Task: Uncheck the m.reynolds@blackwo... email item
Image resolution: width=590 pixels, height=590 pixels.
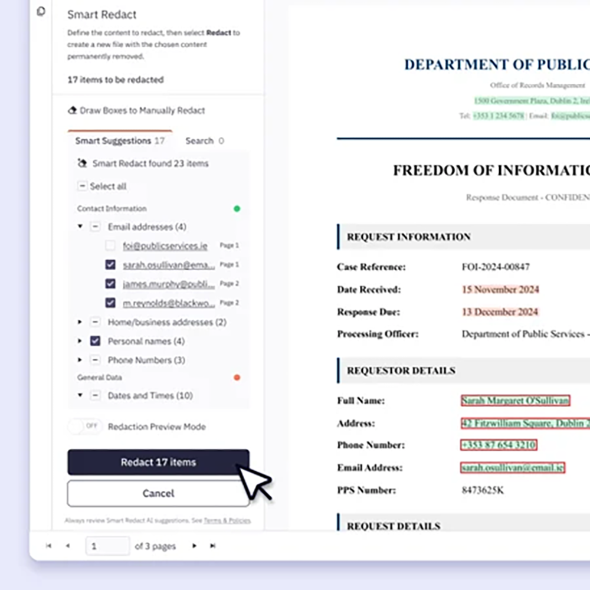Action: tap(110, 303)
